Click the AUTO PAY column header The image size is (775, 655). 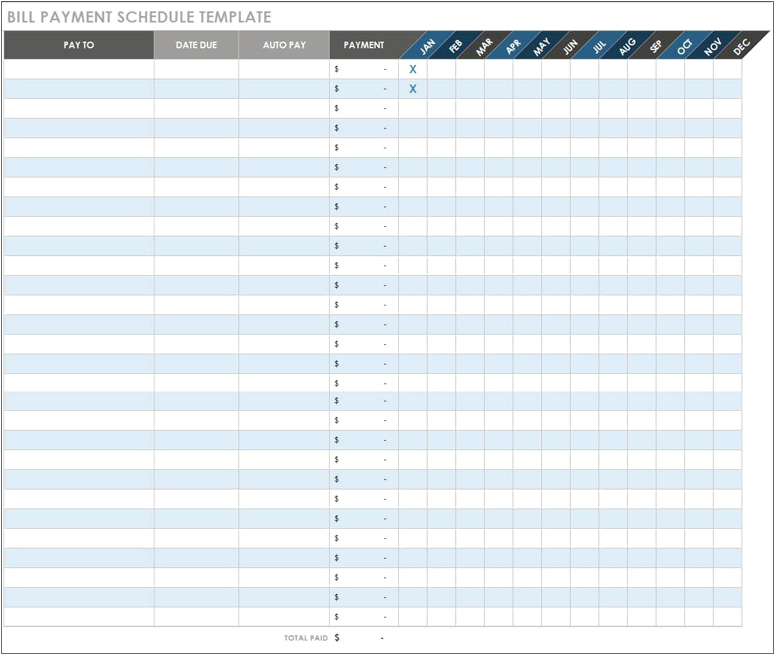284,45
